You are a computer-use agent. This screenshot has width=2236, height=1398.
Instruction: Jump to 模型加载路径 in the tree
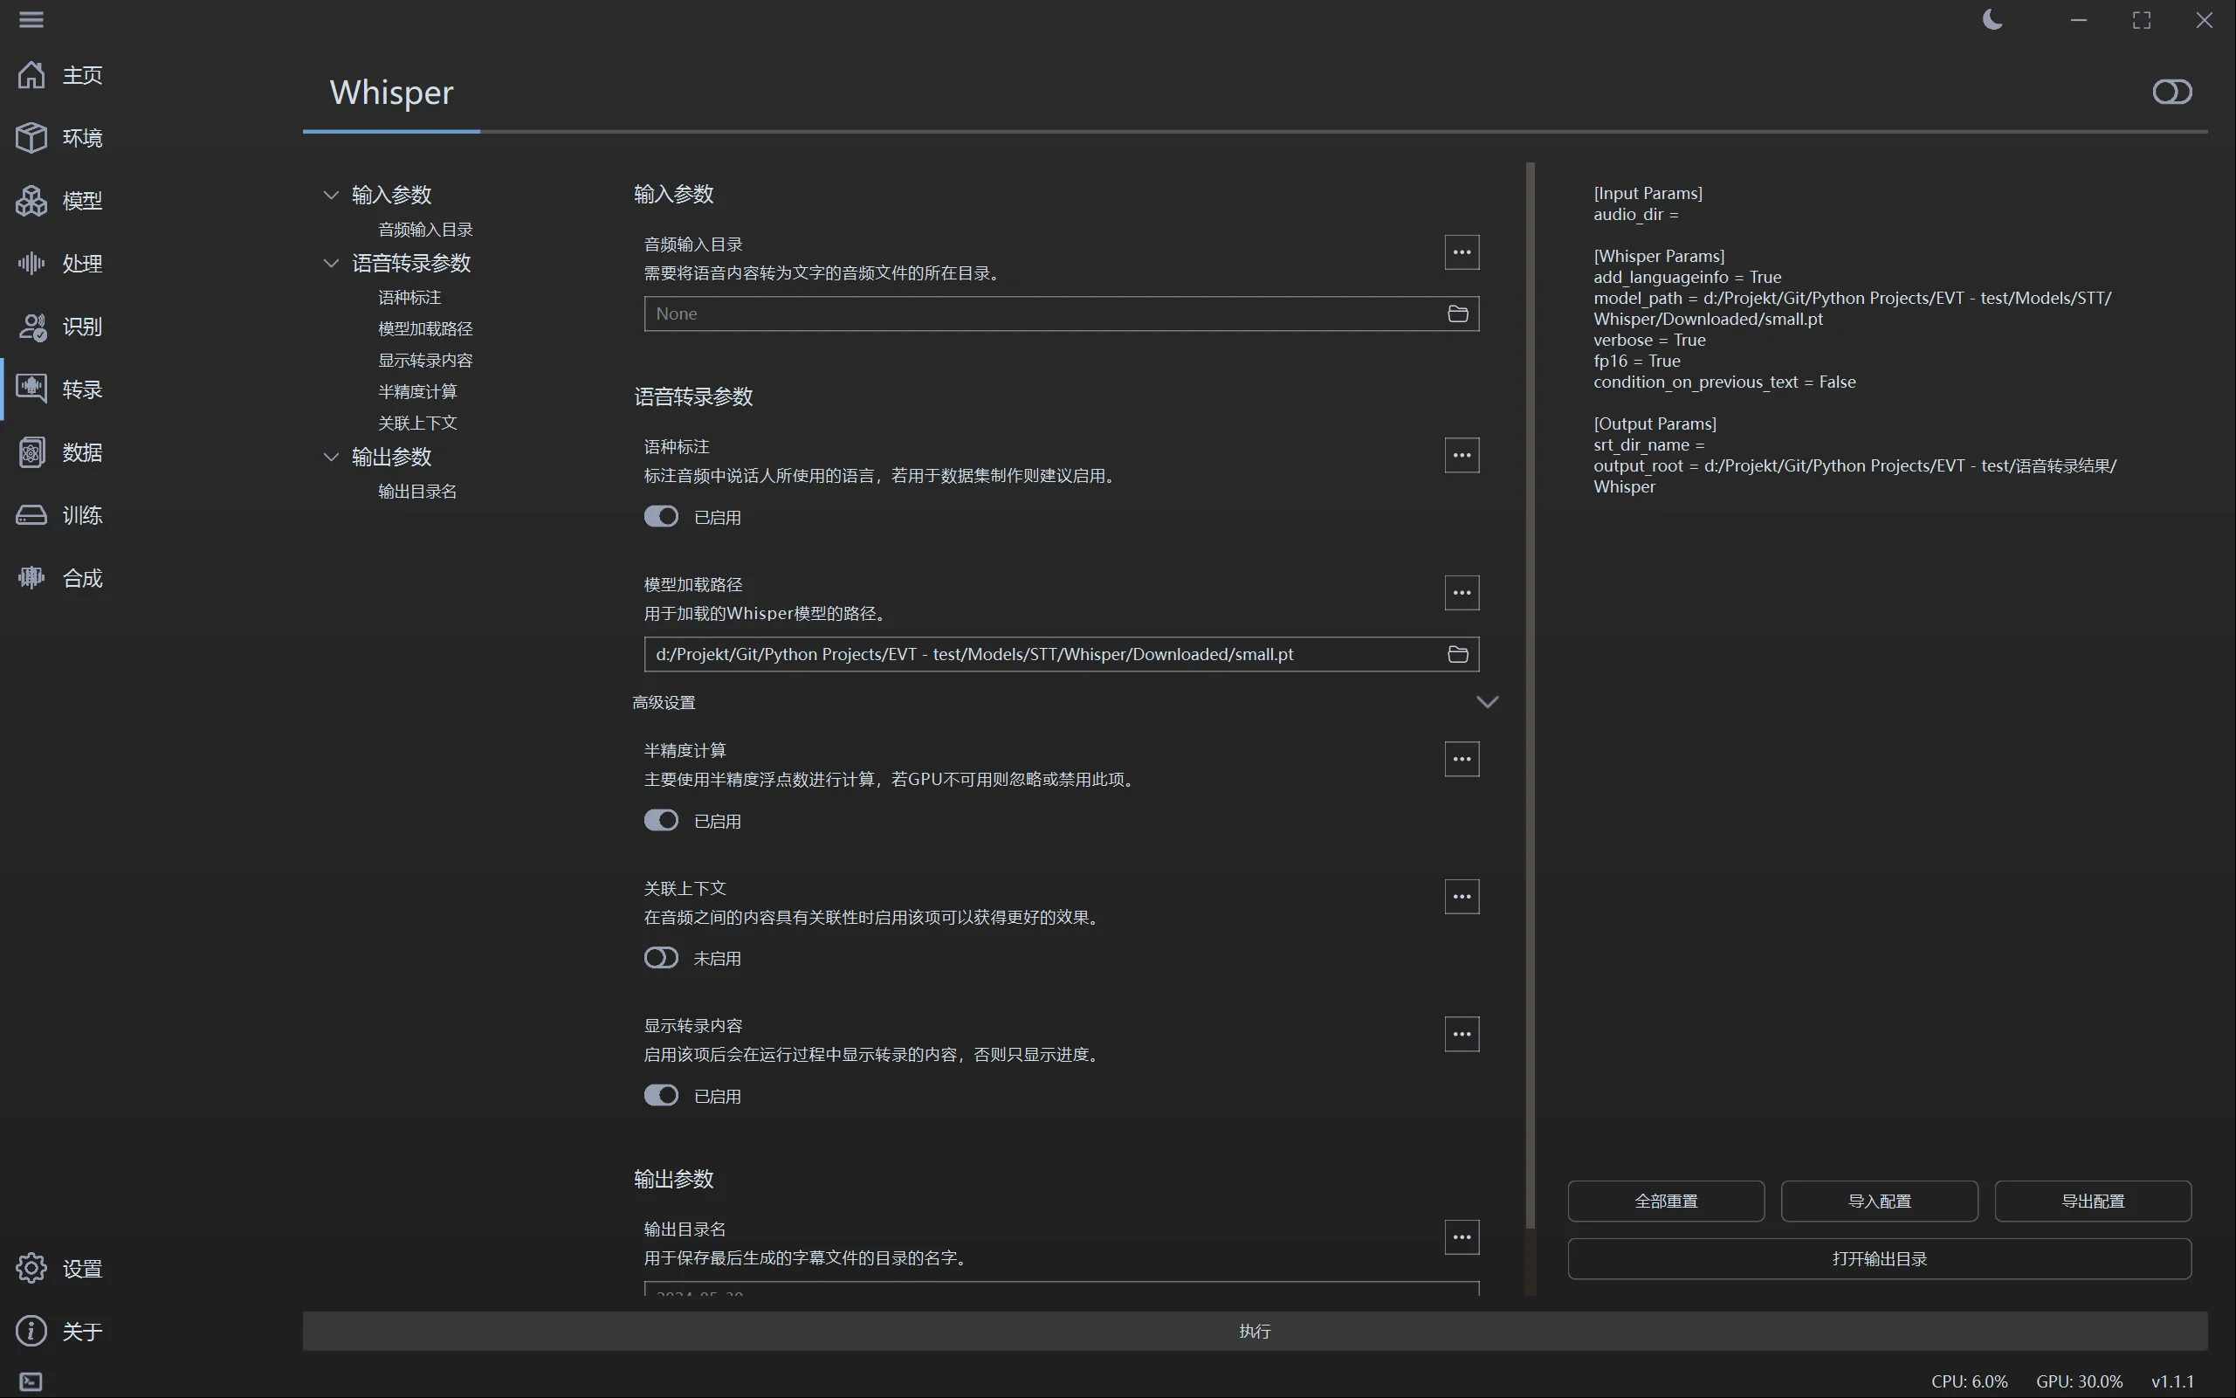point(425,329)
